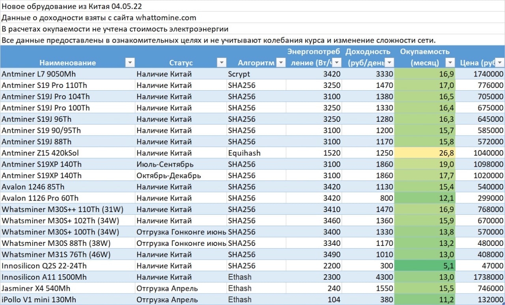
Task: Select the note about стоимость электроэнергии
Action: point(115,29)
